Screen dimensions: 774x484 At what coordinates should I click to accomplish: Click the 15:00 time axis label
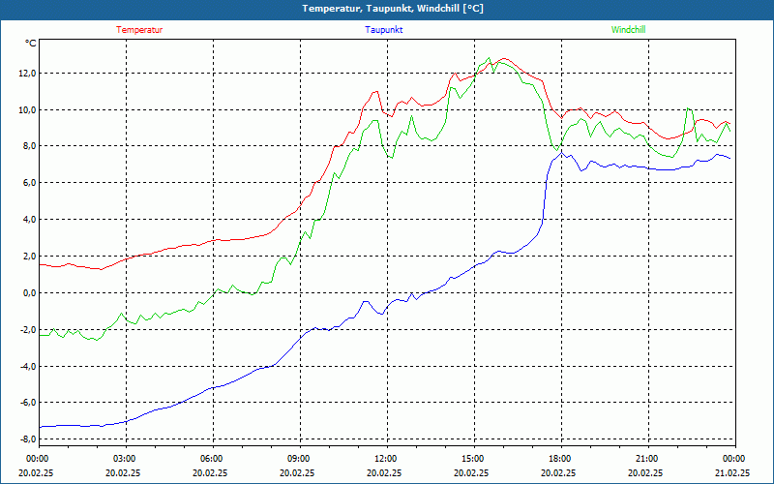(474, 459)
